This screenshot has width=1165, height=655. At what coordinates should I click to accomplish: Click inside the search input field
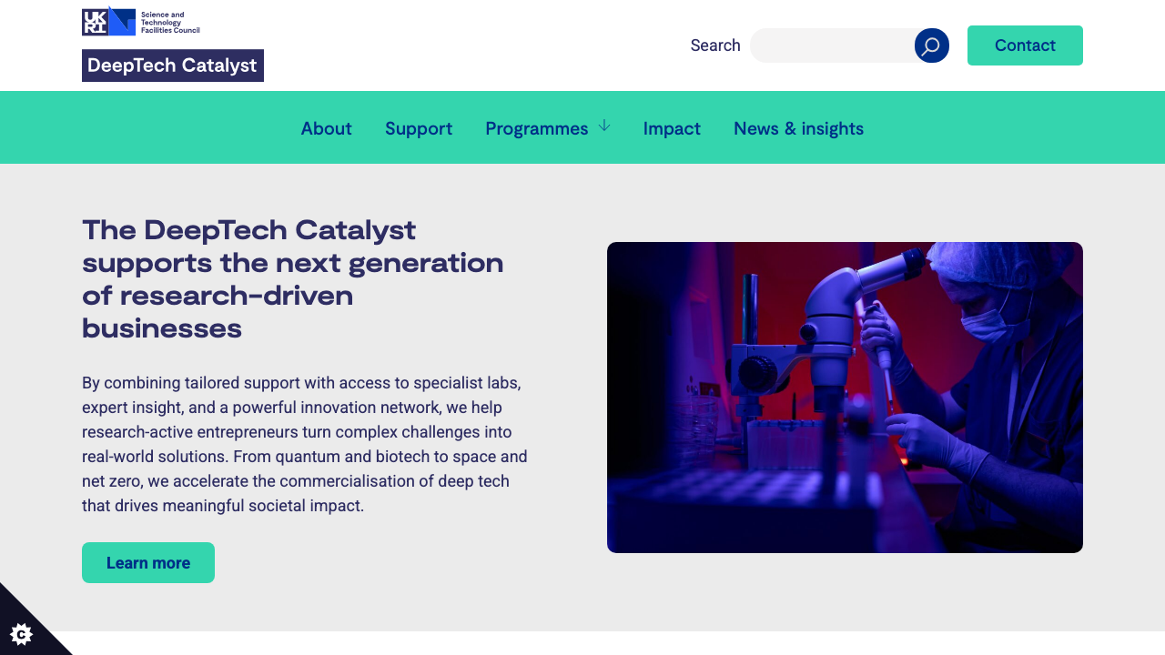click(828, 45)
